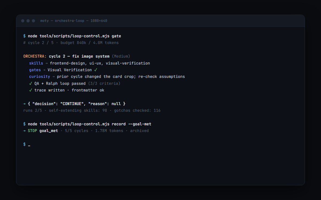
Task: Click the green checkmark before 'trace written'
Action: point(31,90)
